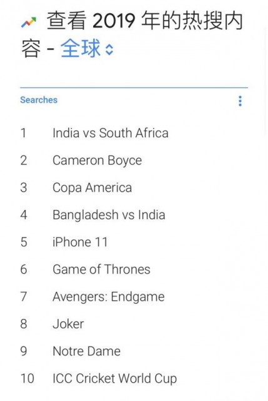Open the India vs South Africa result
The height and width of the screenshot is (401, 268).
[x=111, y=133]
